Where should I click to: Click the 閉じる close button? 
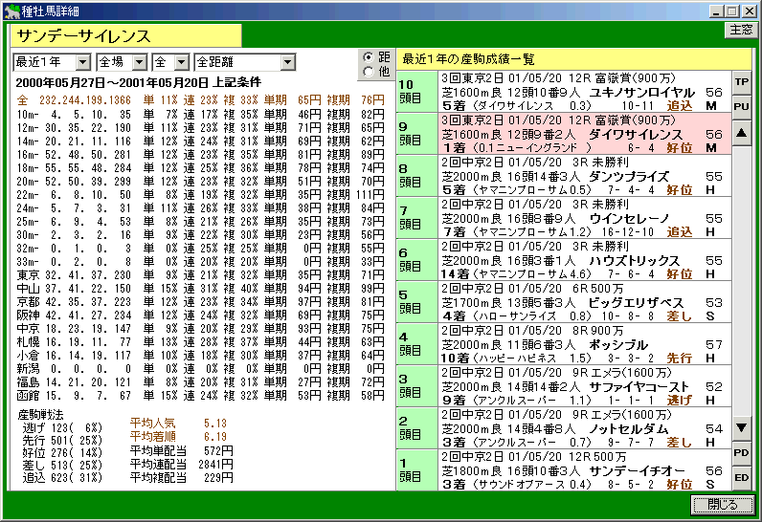point(722,505)
